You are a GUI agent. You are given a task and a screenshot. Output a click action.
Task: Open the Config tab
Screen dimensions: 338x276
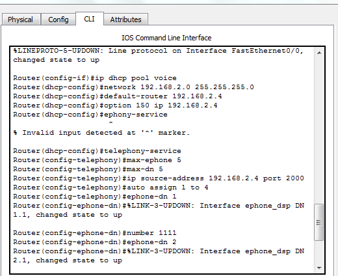(58, 20)
